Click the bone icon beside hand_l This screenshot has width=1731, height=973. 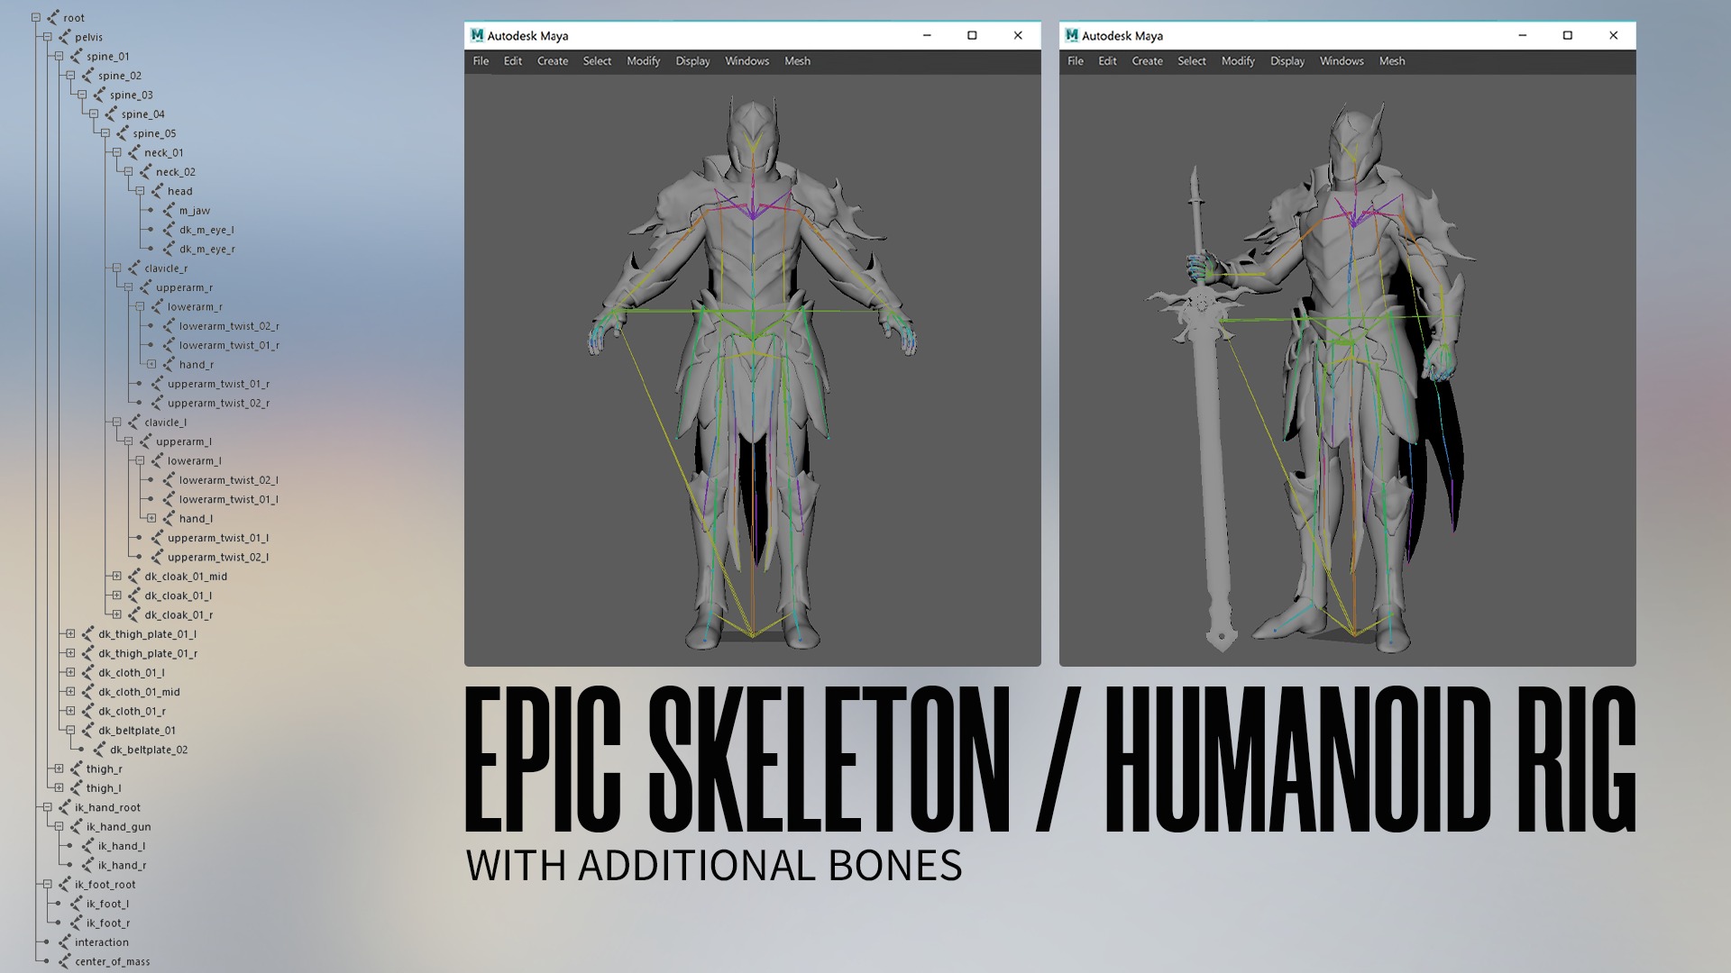tap(169, 519)
